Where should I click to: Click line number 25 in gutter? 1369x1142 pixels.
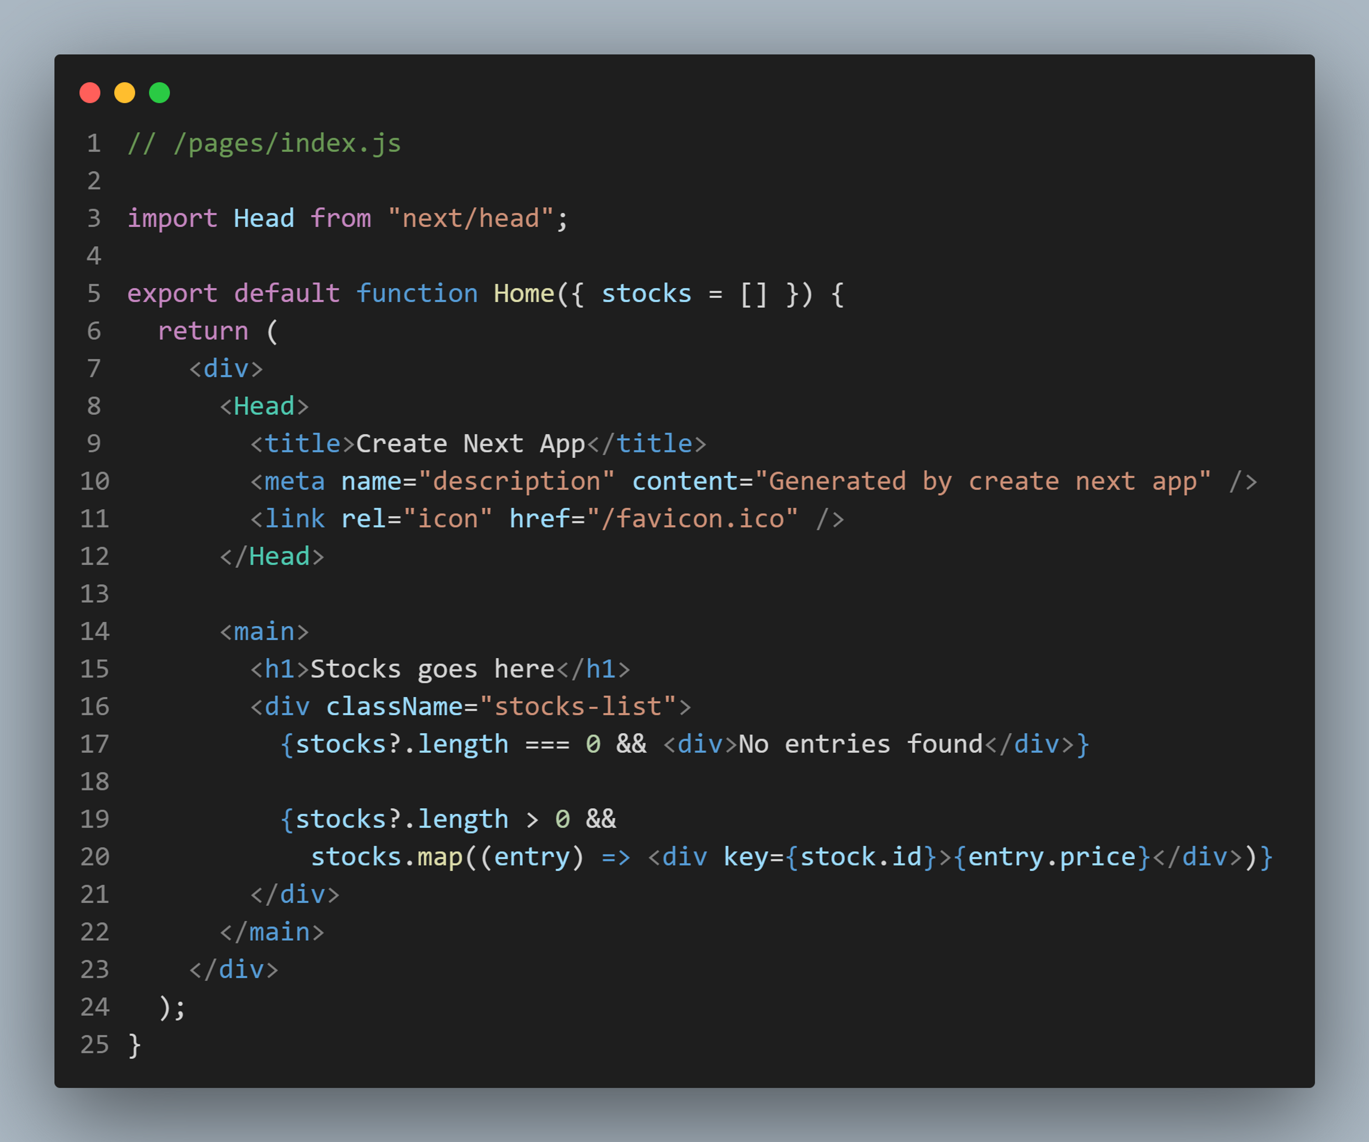pos(94,1044)
